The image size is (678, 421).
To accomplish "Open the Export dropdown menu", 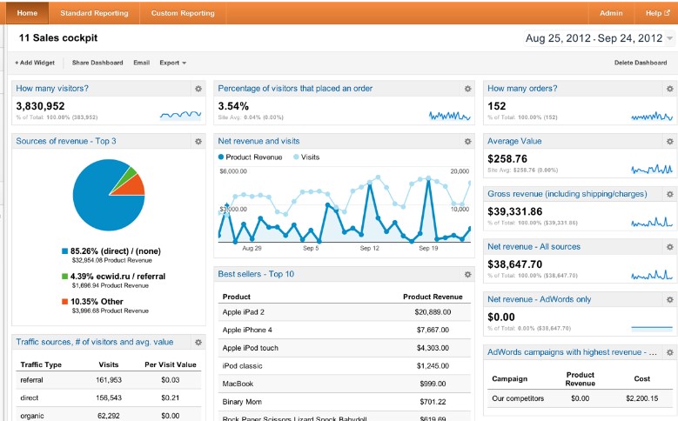I will [172, 63].
